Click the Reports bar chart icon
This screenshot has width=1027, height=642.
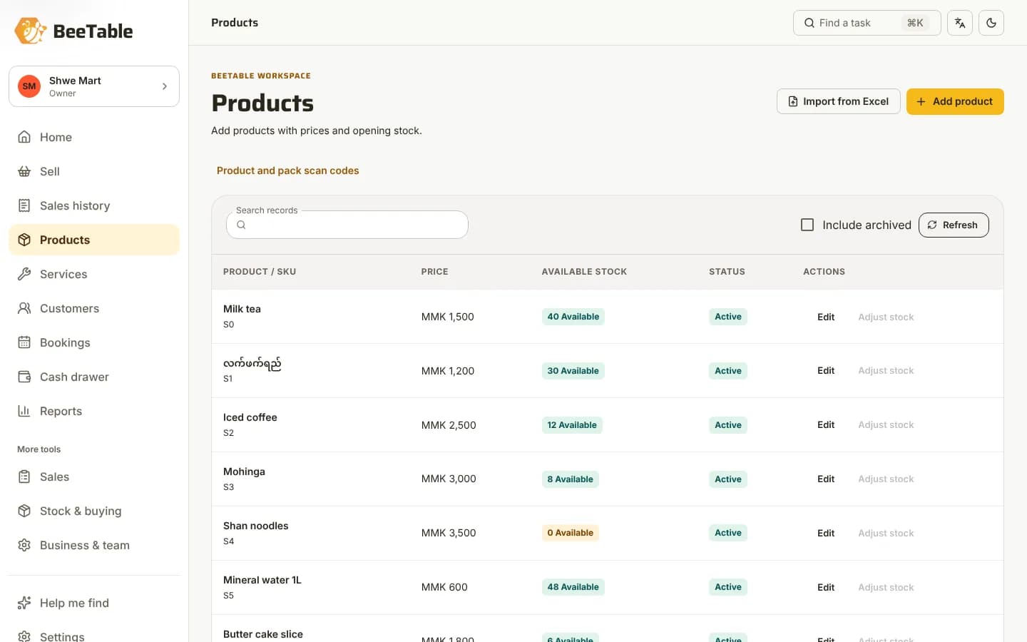(24, 411)
